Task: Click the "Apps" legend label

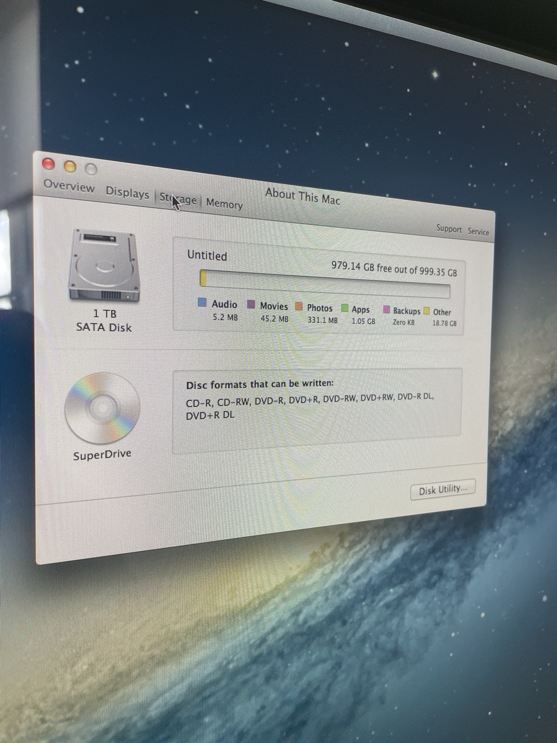Action: (361, 309)
